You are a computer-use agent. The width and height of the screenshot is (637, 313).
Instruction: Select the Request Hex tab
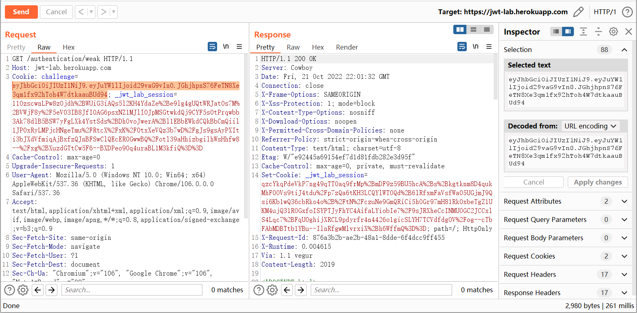pyautogui.click(x=69, y=47)
